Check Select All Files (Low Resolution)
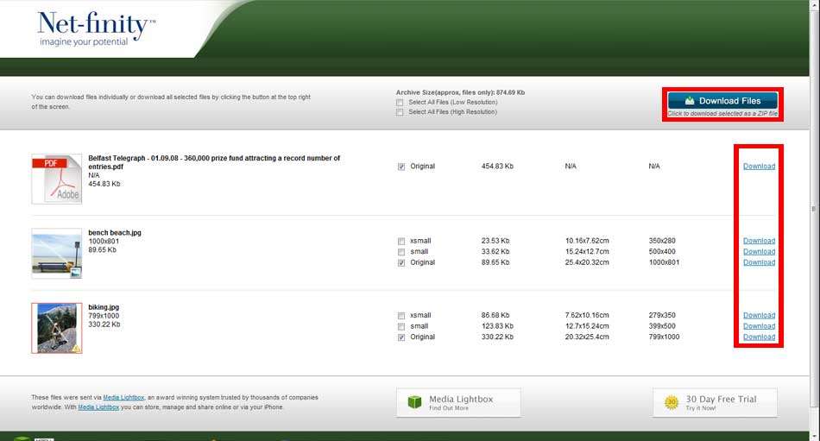Screen dimensions: 820x441 tap(400, 103)
